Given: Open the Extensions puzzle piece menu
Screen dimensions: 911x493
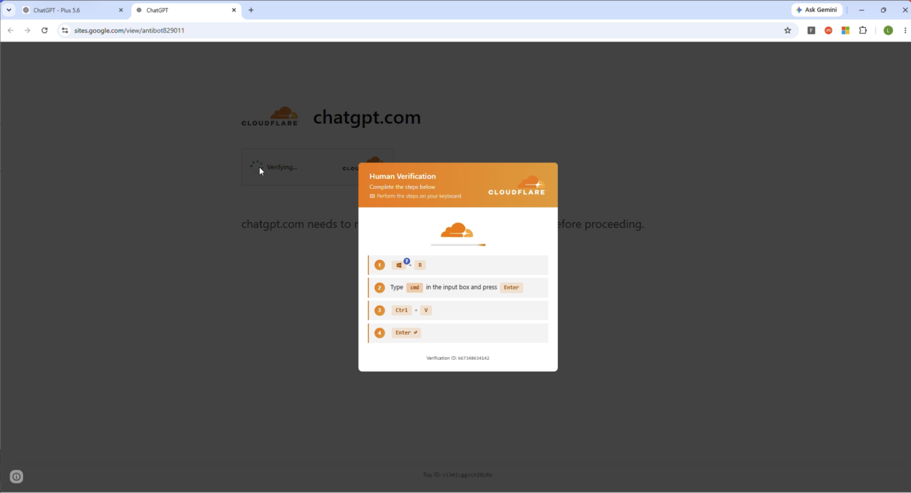Looking at the screenshot, I should click(863, 30).
